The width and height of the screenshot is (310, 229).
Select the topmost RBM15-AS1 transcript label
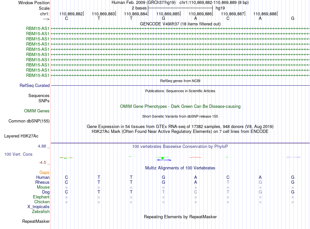(38, 28)
